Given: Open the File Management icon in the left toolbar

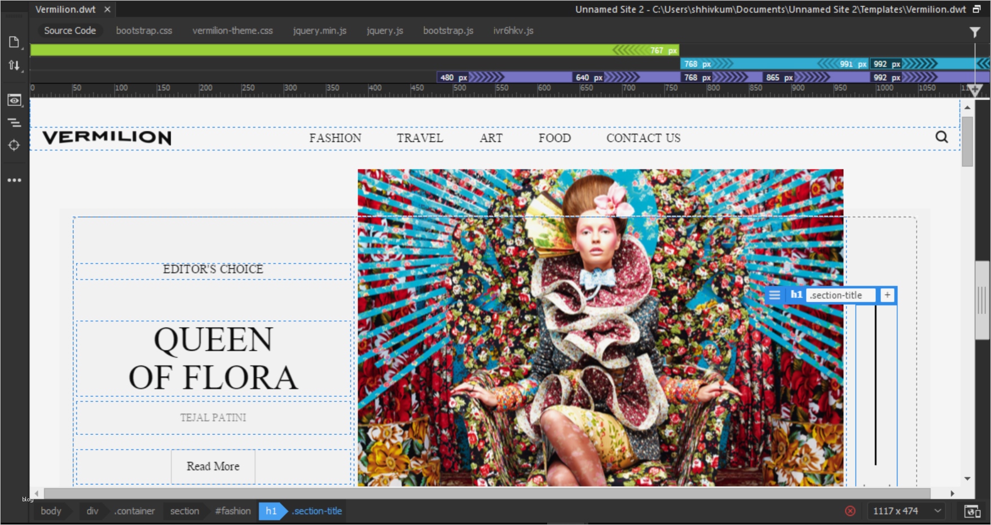Looking at the screenshot, I should coord(14,65).
